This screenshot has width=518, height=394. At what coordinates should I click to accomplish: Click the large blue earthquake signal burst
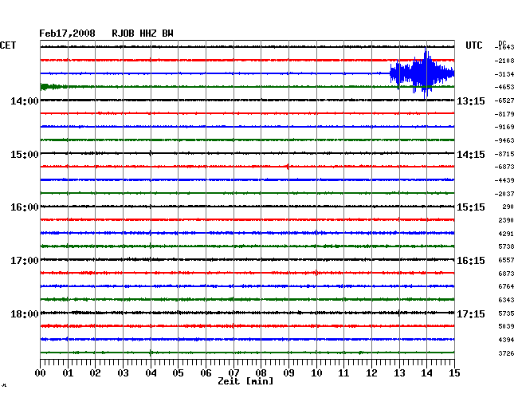[422, 73]
